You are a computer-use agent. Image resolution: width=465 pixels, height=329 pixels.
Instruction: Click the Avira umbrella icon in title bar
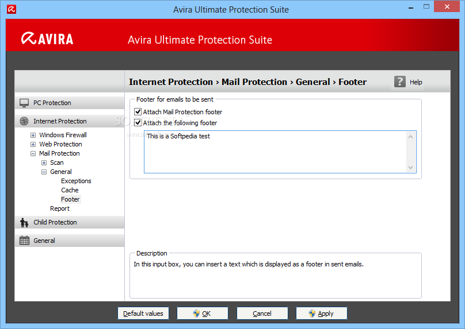click(12, 9)
